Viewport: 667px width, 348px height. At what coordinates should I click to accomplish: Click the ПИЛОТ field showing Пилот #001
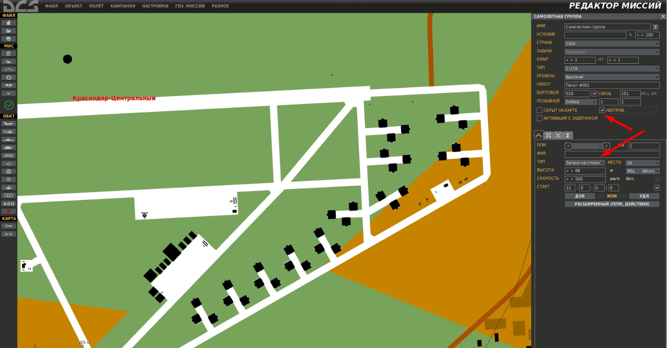[x=612, y=85]
